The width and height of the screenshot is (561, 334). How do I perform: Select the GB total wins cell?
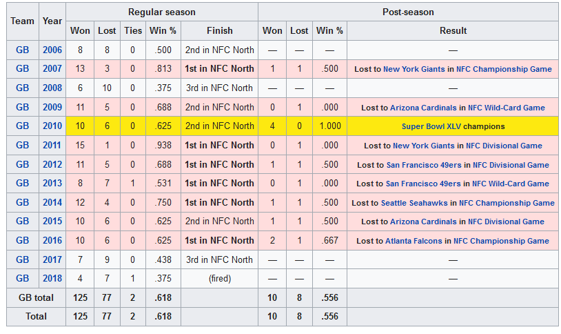click(80, 297)
